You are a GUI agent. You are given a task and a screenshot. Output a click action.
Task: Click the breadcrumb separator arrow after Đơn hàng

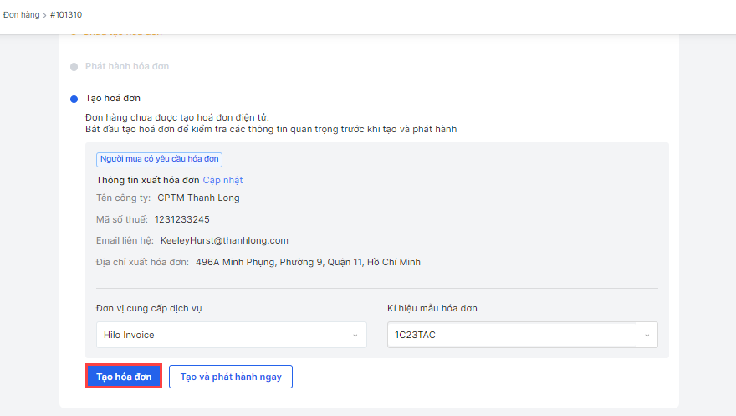click(46, 15)
